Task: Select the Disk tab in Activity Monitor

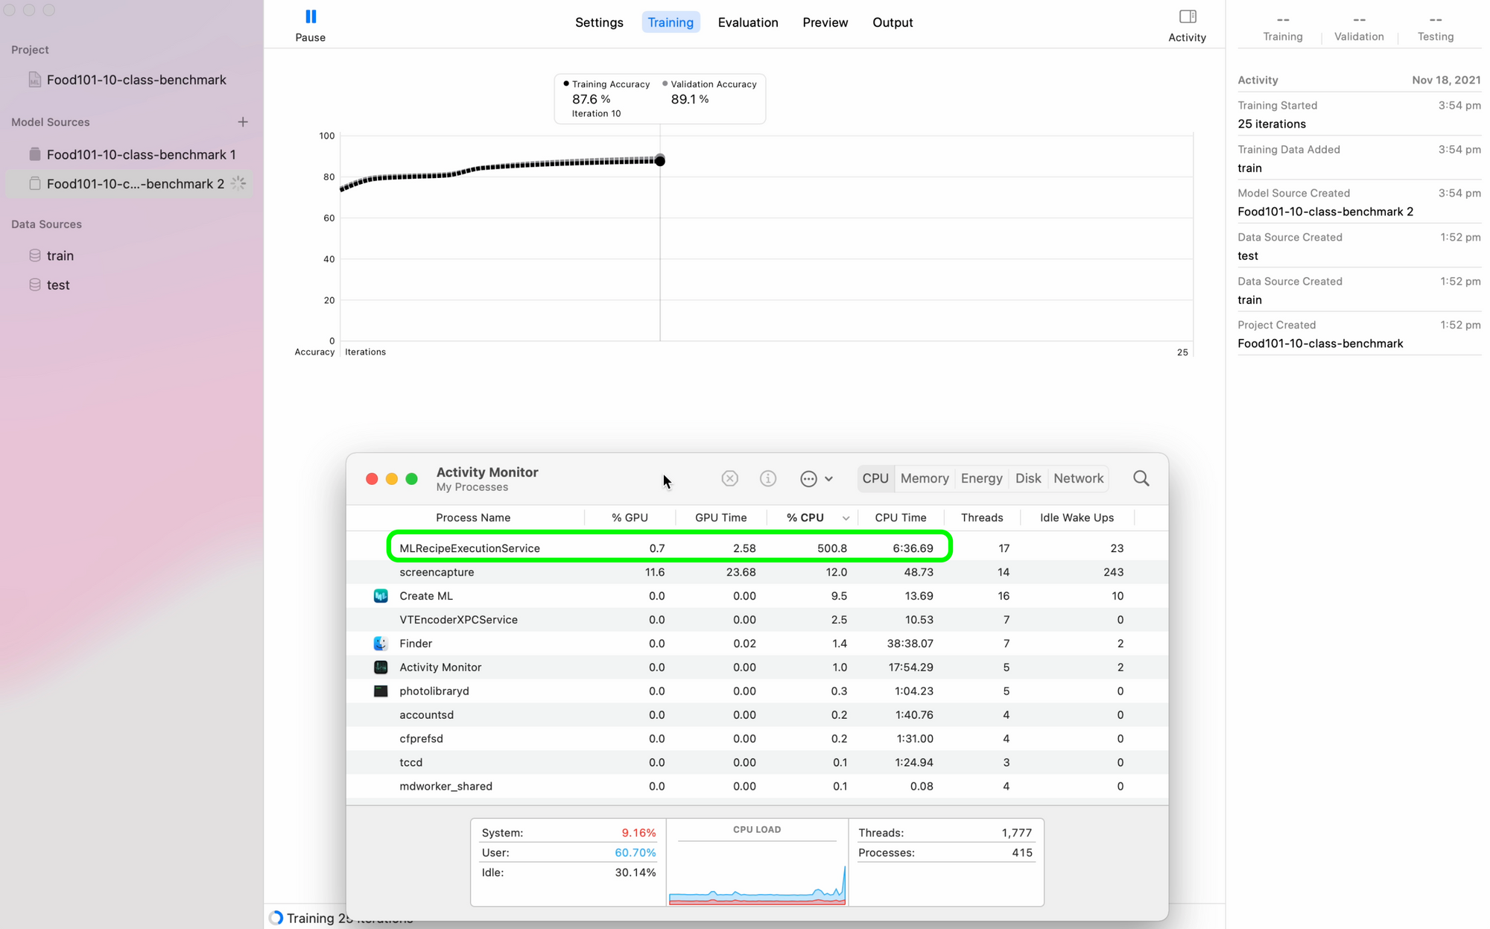Action: point(1027,478)
